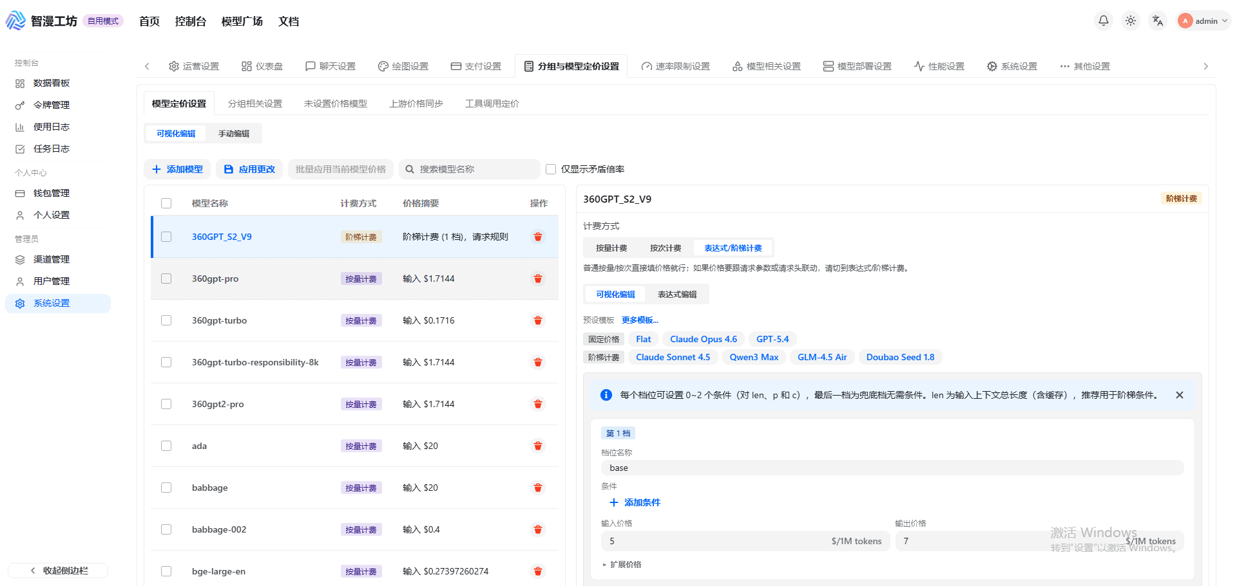Check the ada row checkbox
Viewport: 1237px width, 586px height.
tap(166, 446)
